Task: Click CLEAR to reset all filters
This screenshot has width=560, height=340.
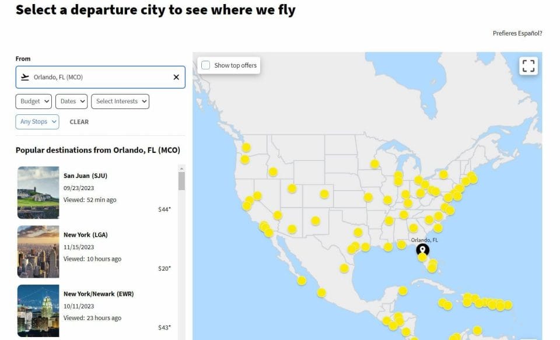Action: click(x=79, y=121)
